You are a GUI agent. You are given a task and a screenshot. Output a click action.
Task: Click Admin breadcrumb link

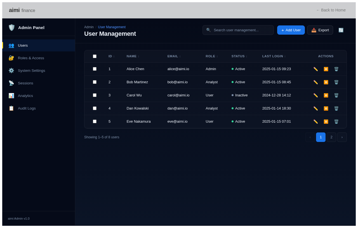89,27
